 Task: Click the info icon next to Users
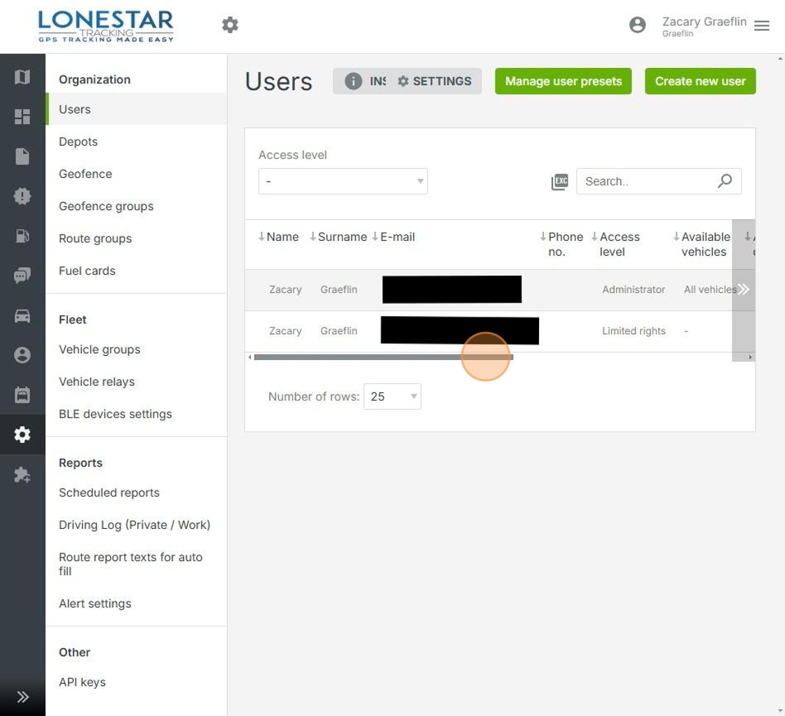[x=353, y=81]
